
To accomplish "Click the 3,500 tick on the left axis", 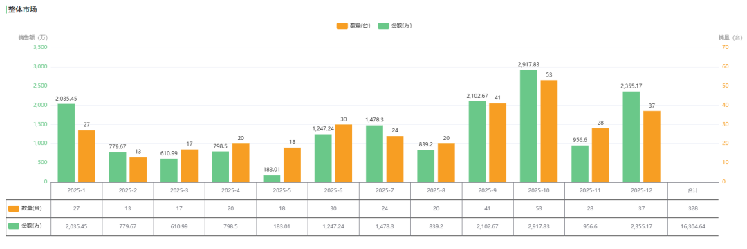I will (41, 47).
